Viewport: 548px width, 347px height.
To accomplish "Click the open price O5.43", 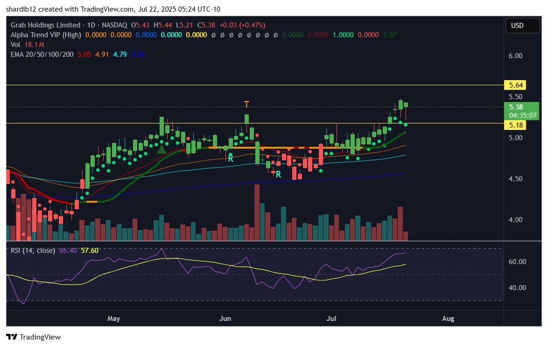I will click(x=140, y=25).
